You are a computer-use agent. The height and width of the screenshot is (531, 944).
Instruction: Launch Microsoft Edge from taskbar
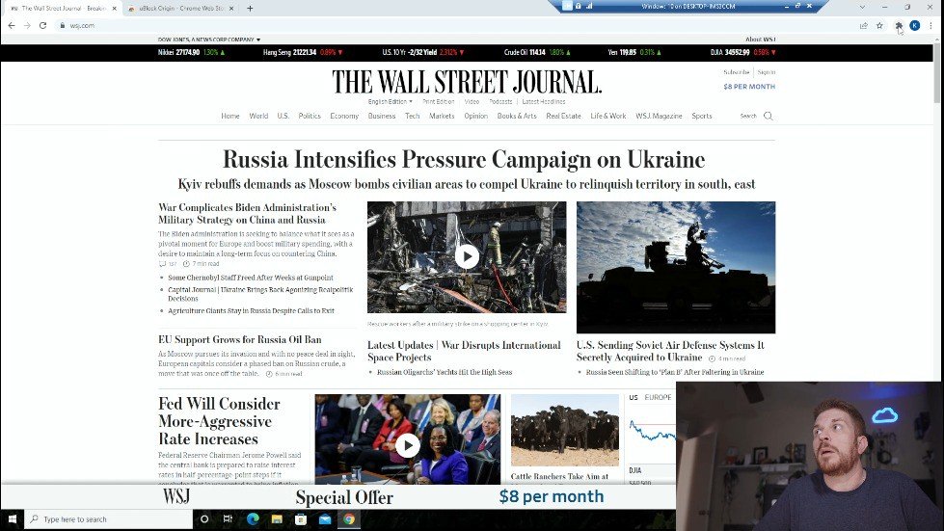(253, 519)
